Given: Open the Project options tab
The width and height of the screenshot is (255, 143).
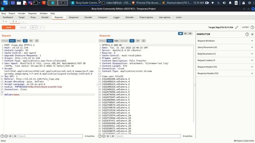Looking at the screenshot, I should (x=146, y=17).
